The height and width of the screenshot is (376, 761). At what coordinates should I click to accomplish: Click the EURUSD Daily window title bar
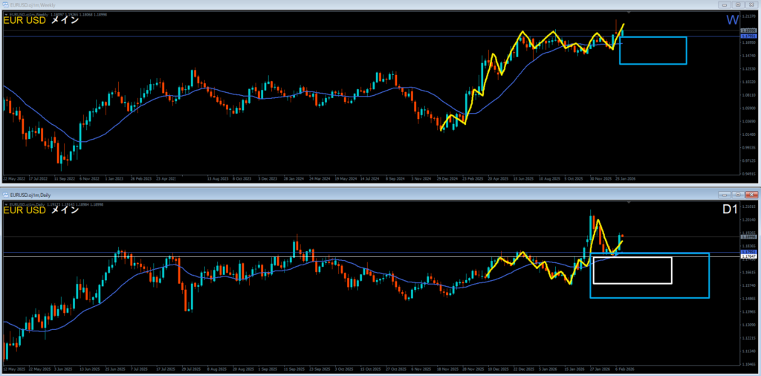coord(372,194)
